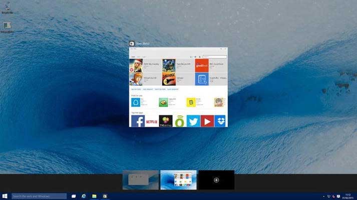Open the Twitter app tile

click(x=193, y=121)
